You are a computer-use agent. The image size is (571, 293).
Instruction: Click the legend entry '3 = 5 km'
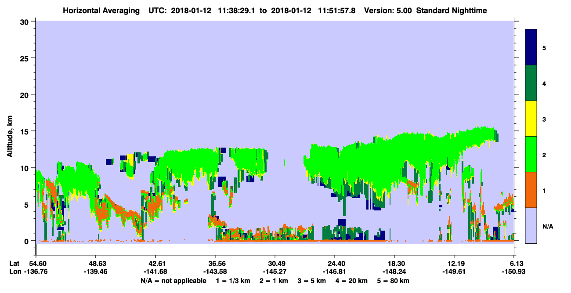pyautogui.click(x=312, y=281)
